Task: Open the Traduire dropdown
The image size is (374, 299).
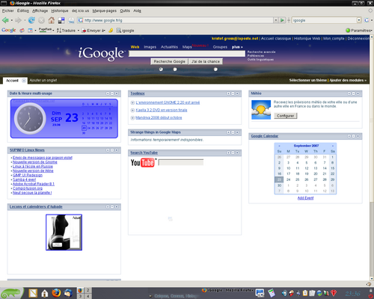Action: 78,31
